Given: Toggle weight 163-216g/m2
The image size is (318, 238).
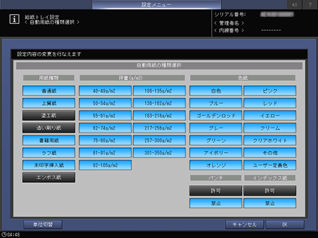Looking at the screenshot, I should (159, 115).
